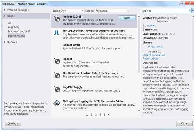Select FM Log4Net Logging Community Edition title
Image resolution: width=194 pixels, height=131 pixels.
93,101
